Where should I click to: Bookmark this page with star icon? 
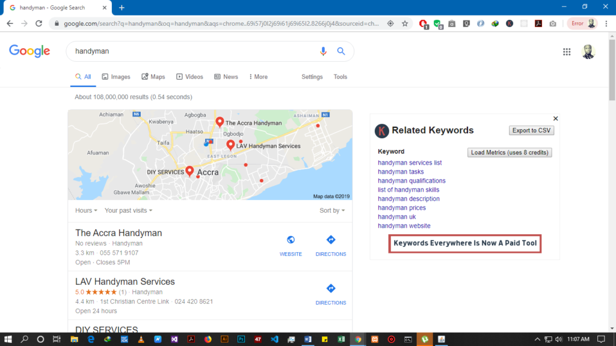pyautogui.click(x=405, y=23)
